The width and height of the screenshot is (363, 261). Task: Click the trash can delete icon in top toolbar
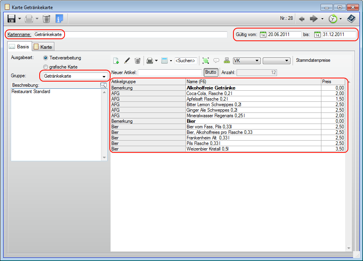pos(46,19)
